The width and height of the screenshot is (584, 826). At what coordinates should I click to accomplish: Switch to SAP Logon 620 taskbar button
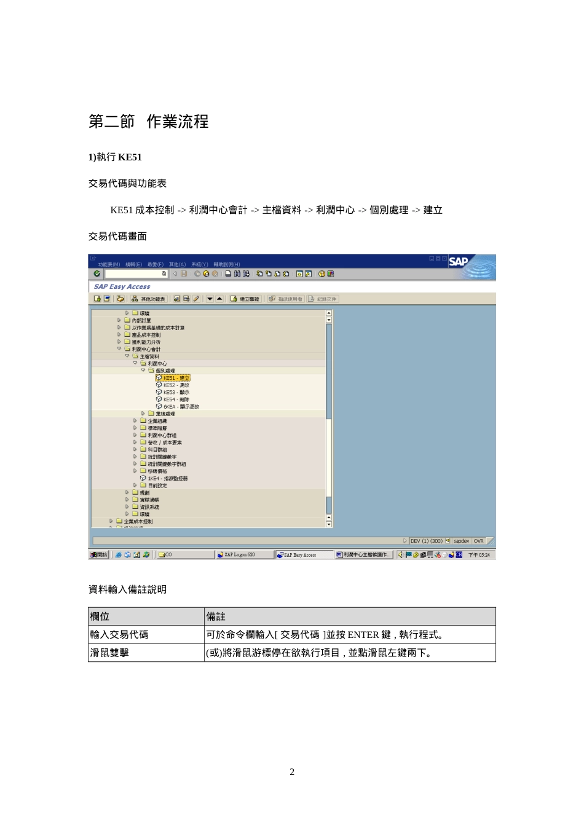[244, 554]
